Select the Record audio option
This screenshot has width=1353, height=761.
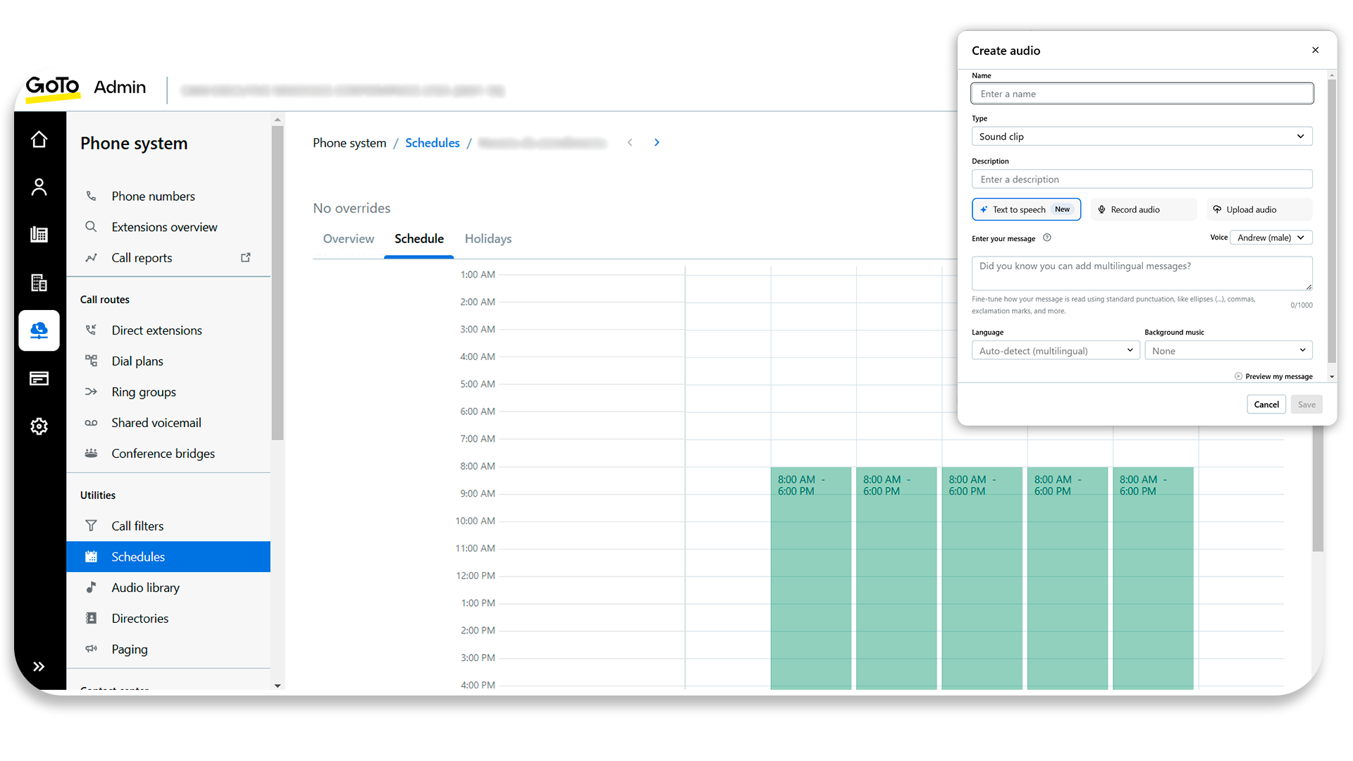click(x=1143, y=209)
